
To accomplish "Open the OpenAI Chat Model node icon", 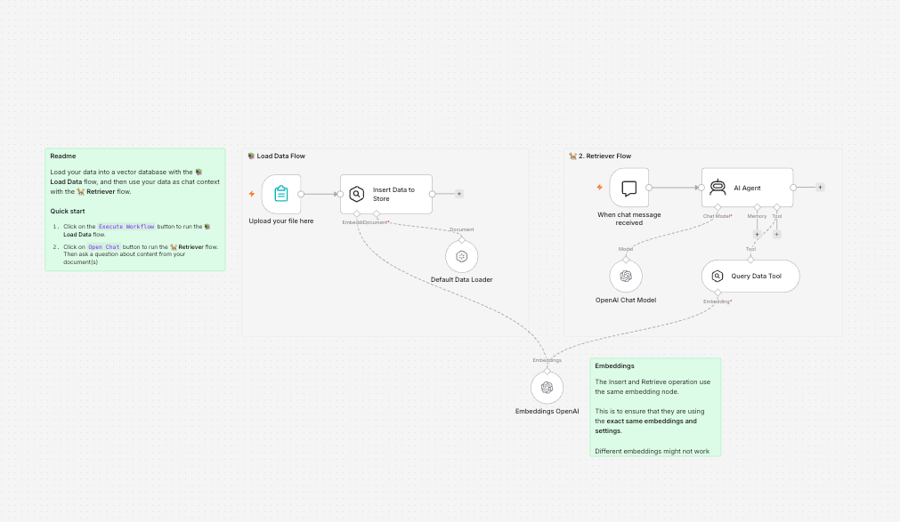I will pyautogui.click(x=626, y=277).
